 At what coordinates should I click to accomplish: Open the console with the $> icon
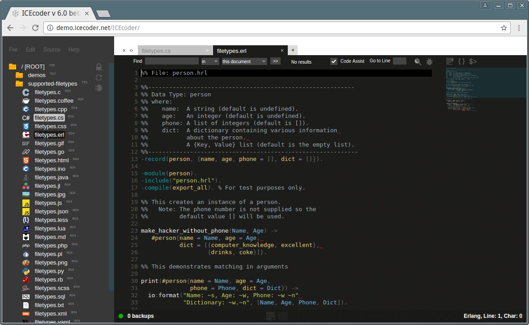pos(473,61)
